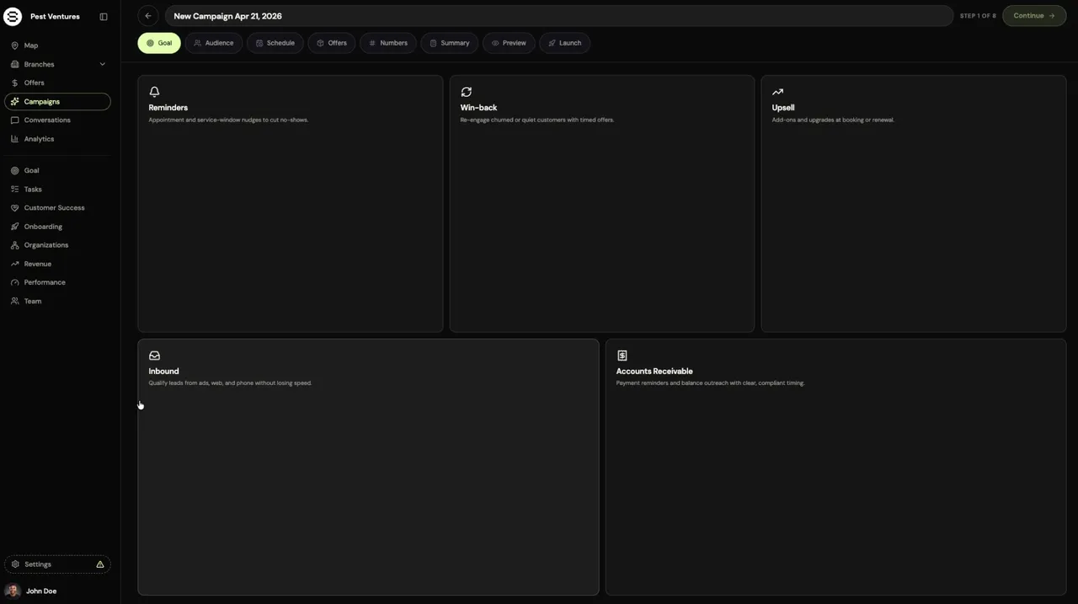Viewport: 1078px width, 604px height.
Task: Click the back arrow button
Action: [148, 16]
